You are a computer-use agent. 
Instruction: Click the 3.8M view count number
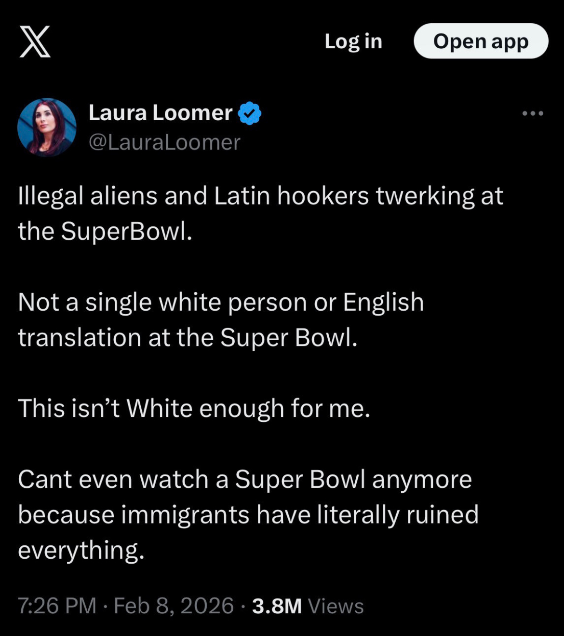pos(277,606)
